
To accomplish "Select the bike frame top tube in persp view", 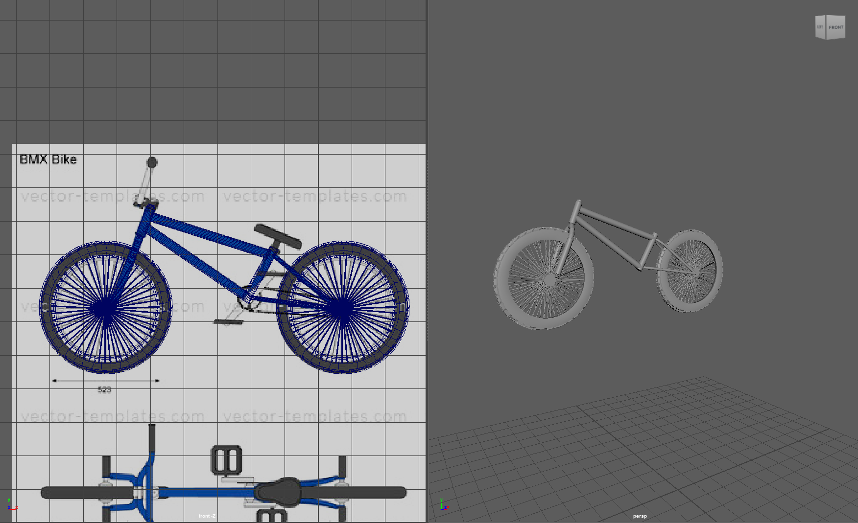I will click(x=617, y=223).
